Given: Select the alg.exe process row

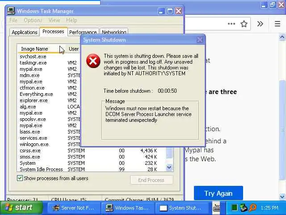Looking at the screenshot, I should coord(49,107).
